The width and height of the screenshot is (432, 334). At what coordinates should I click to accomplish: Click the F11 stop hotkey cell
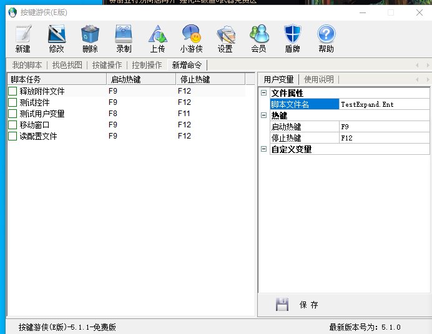point(184,114)
